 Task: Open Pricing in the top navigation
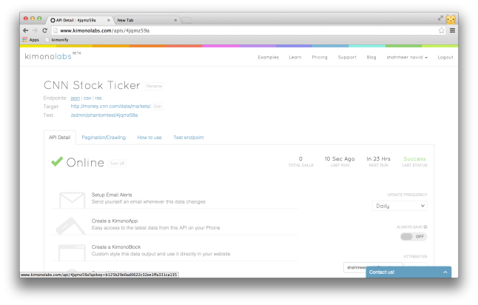[320, 57]
